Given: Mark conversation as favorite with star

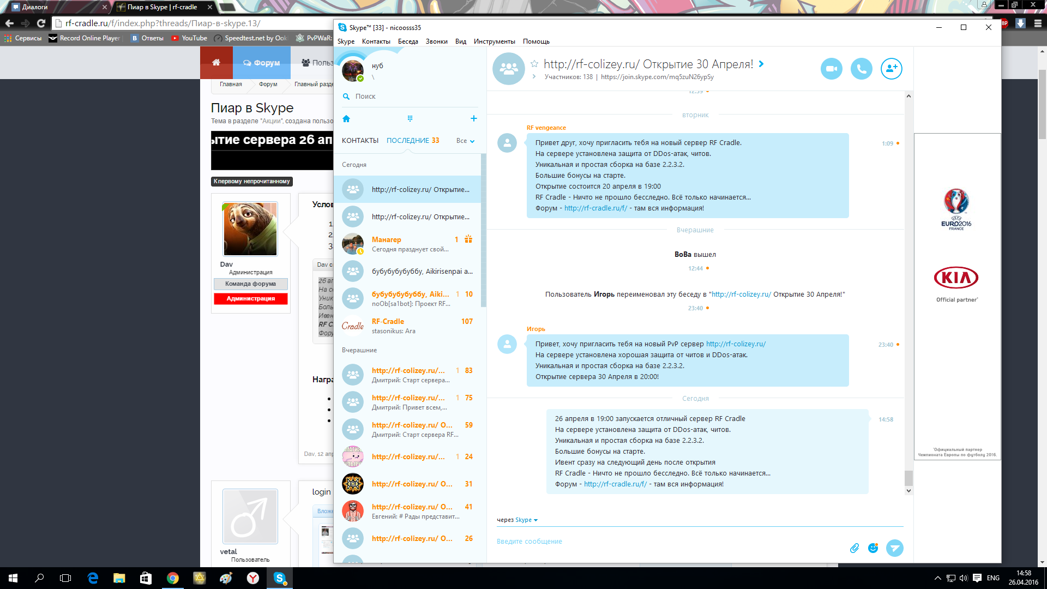Looking at the screenshot, I should click(534, 64).
